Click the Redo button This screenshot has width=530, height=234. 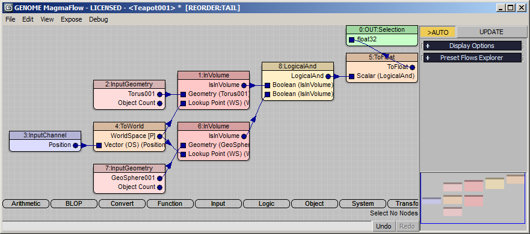(407, 226)
